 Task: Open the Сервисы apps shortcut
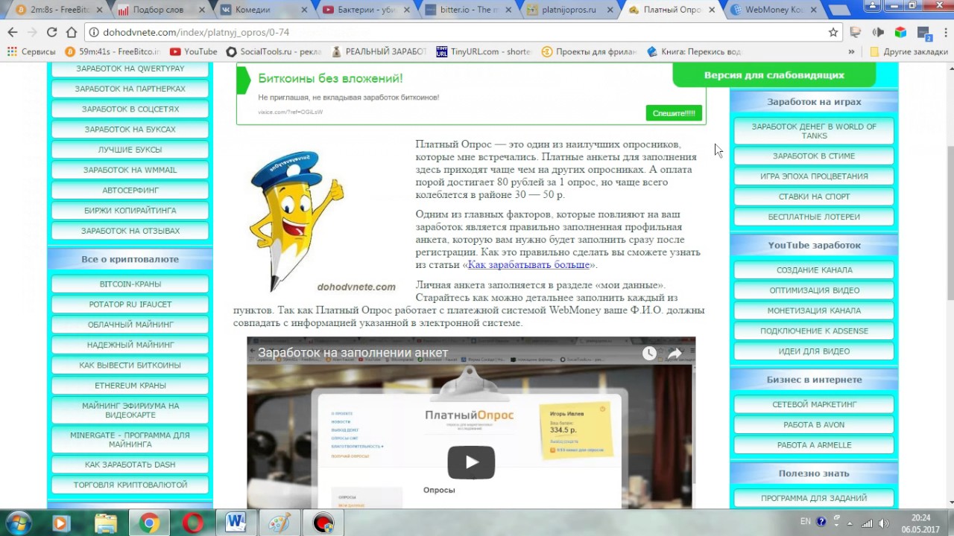click(31, 52)
